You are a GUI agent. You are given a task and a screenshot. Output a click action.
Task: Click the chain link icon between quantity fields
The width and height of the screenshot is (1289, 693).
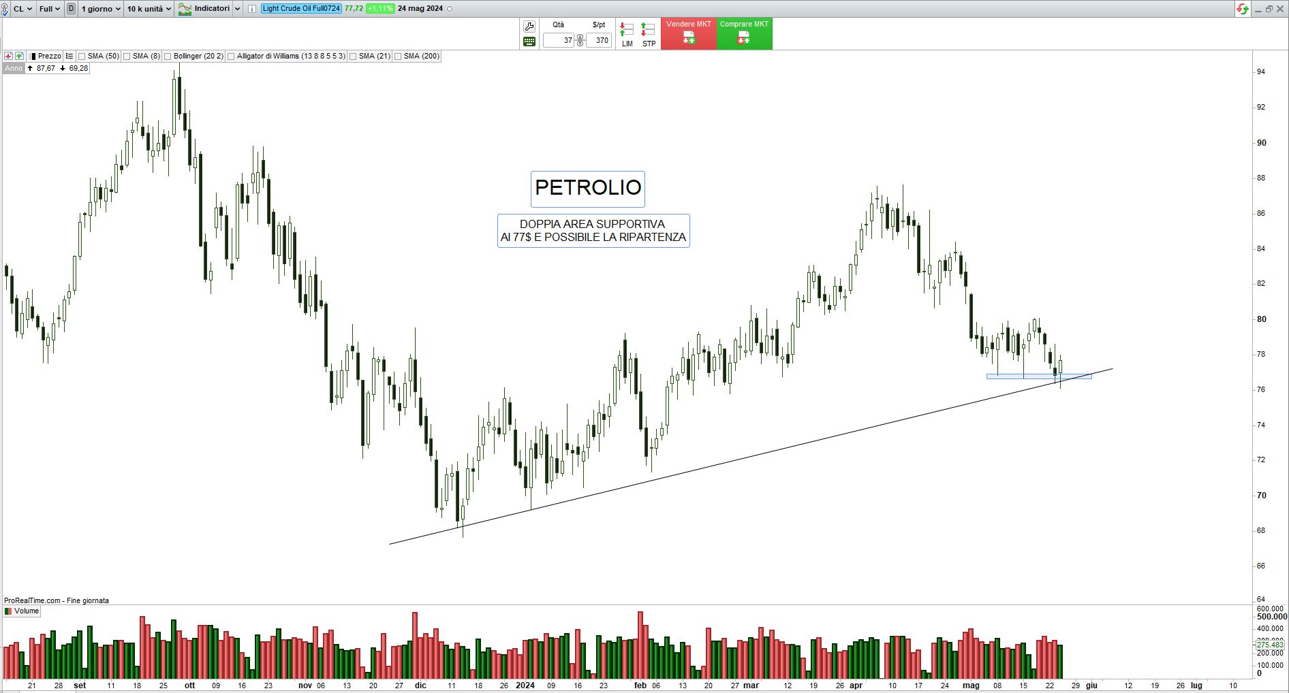click(580, 40)
